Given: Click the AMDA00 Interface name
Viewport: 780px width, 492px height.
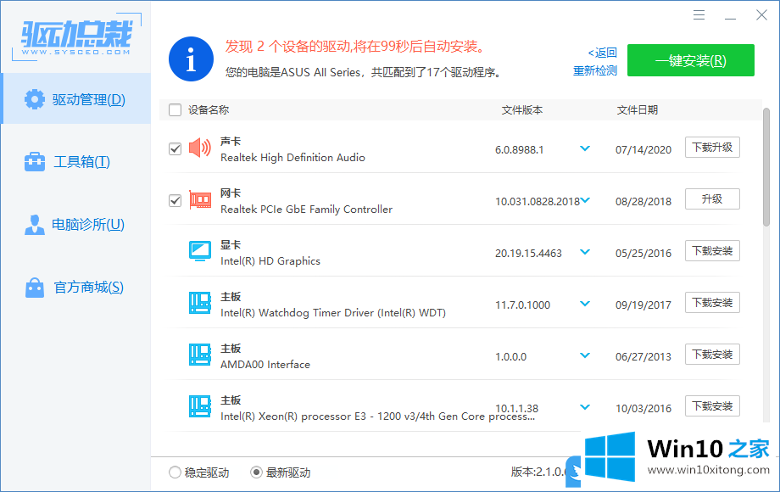Looking at the screenshot, I should click(x=265, y=364).
